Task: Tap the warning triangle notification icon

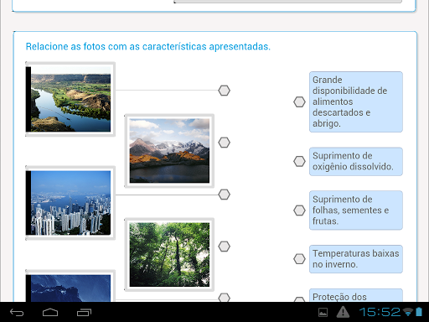Action: [343, 312]
